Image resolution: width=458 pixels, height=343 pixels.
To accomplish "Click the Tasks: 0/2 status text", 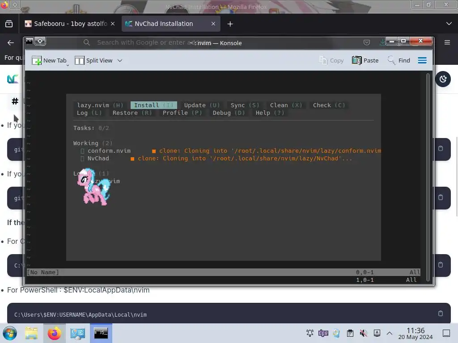I will click(x=91, y=128).
